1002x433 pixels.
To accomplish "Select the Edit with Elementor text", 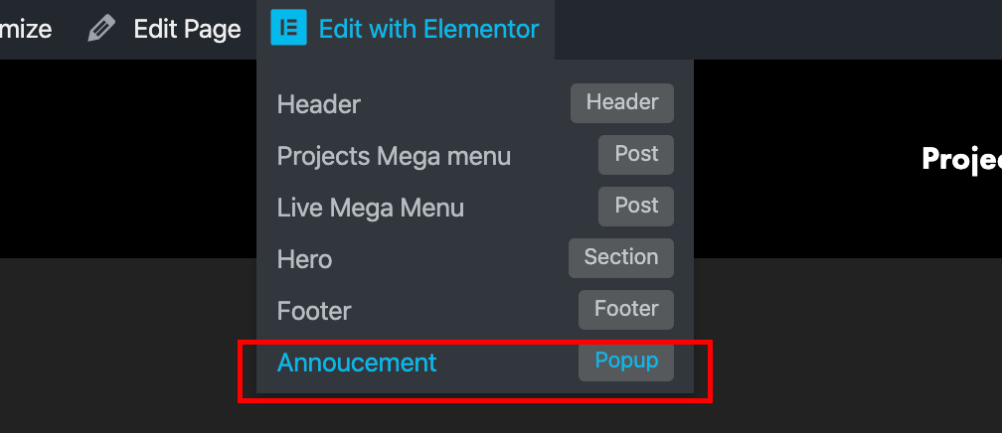I will tap(428, 30).
